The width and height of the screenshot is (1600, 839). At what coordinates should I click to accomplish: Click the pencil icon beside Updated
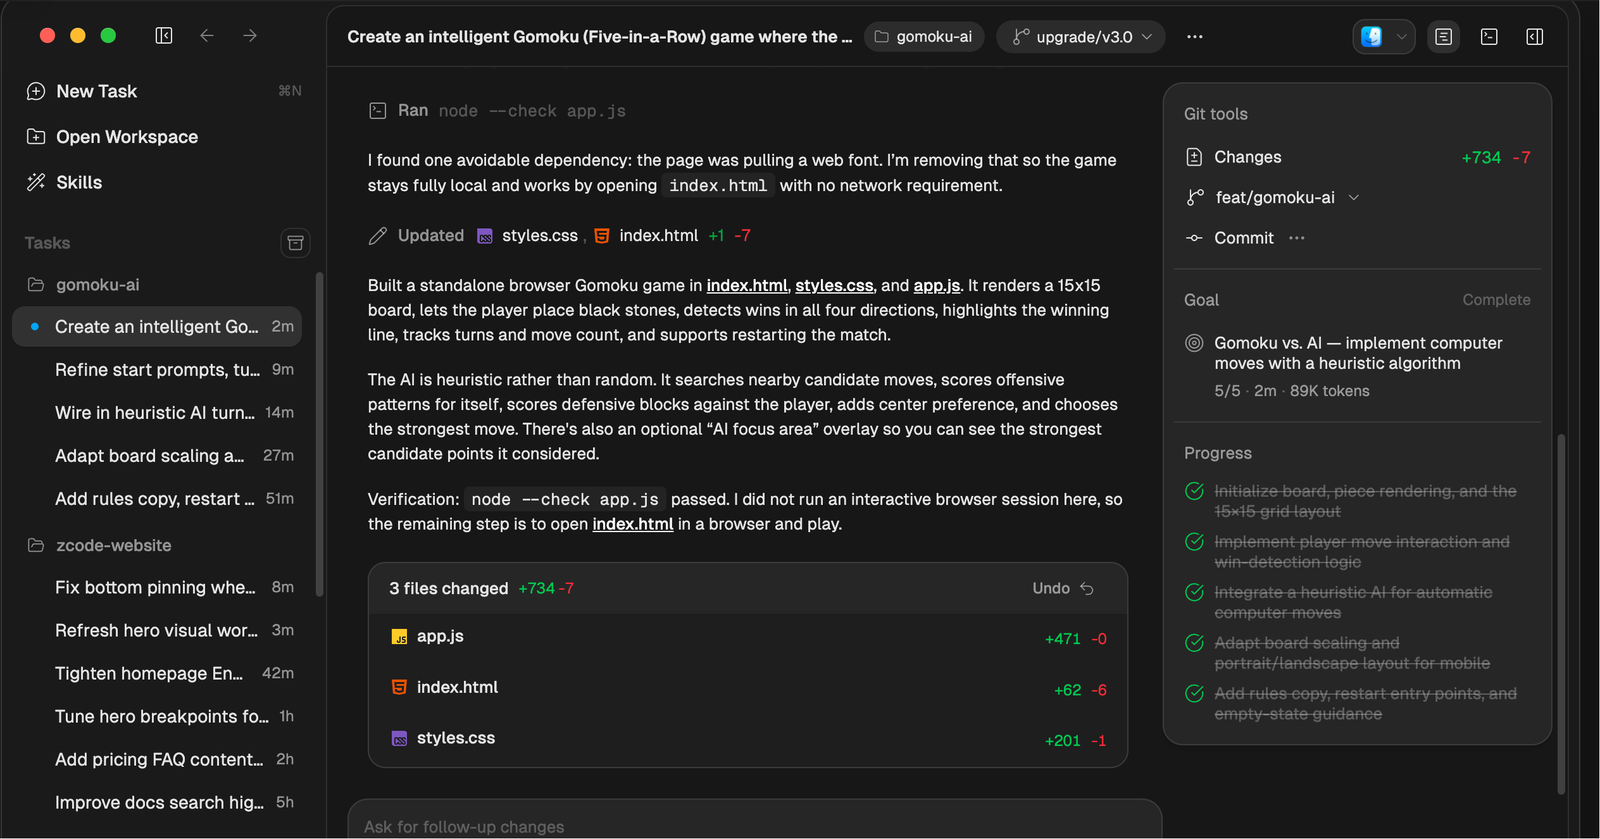[378, 236]
